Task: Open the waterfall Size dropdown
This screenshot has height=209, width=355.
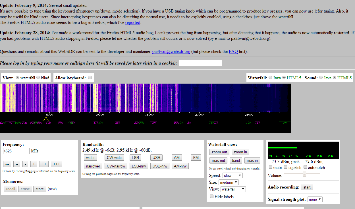Action: tap(229, 182)
